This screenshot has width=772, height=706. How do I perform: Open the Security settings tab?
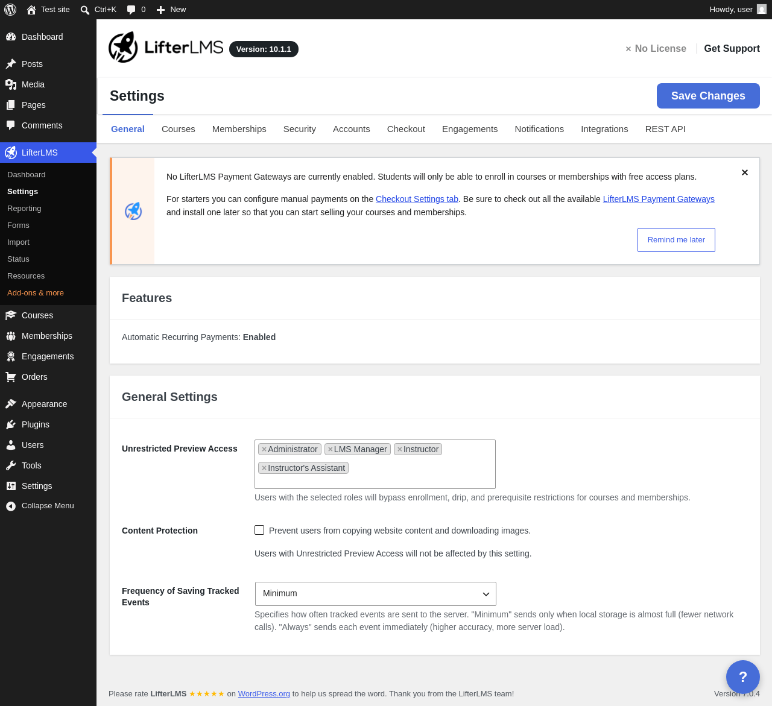(x=300, y=129)
